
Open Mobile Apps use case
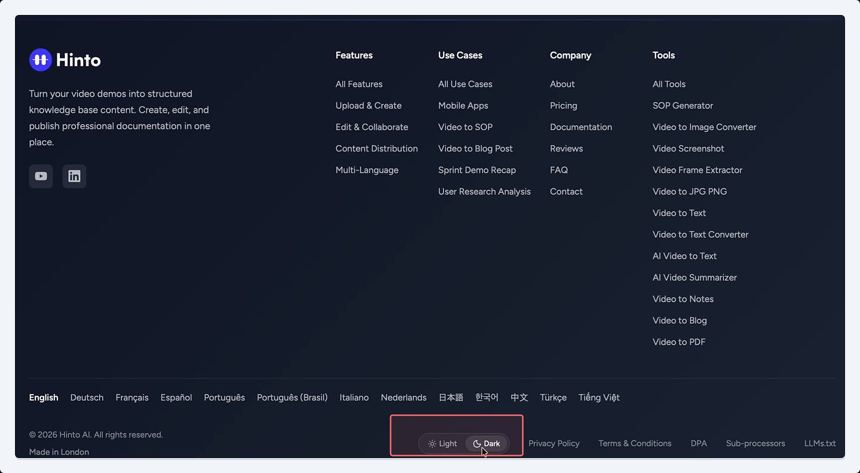click(x=463, y=106)
